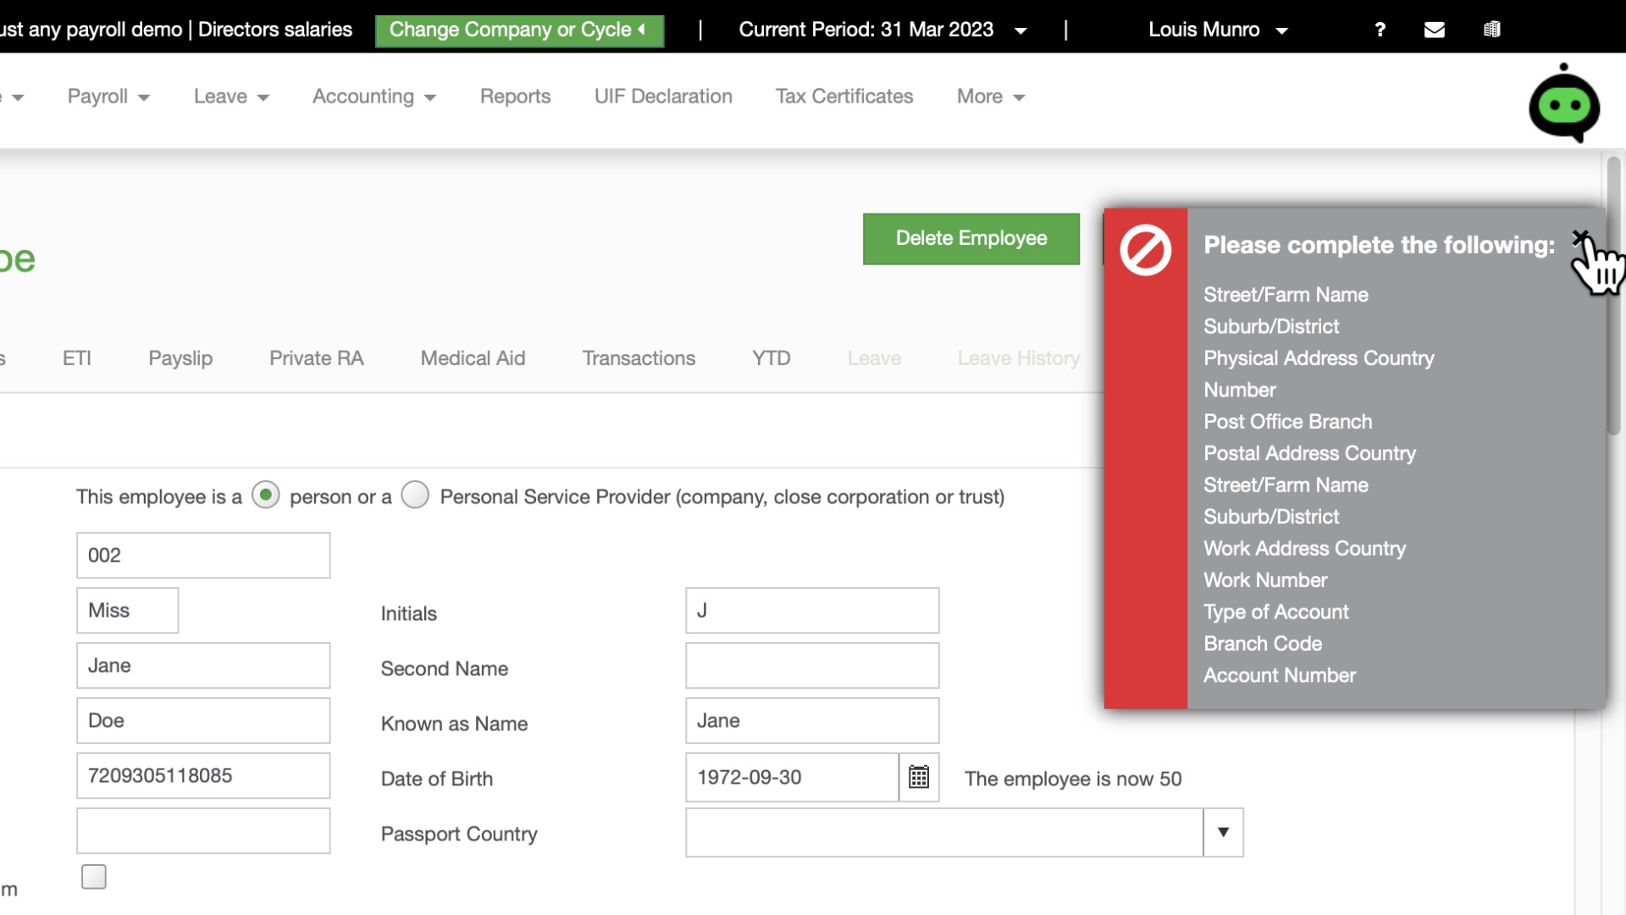Screen dimensions: 1626x915
Task: Tick the checkbox below the Passport field
Action: (93, 877)
